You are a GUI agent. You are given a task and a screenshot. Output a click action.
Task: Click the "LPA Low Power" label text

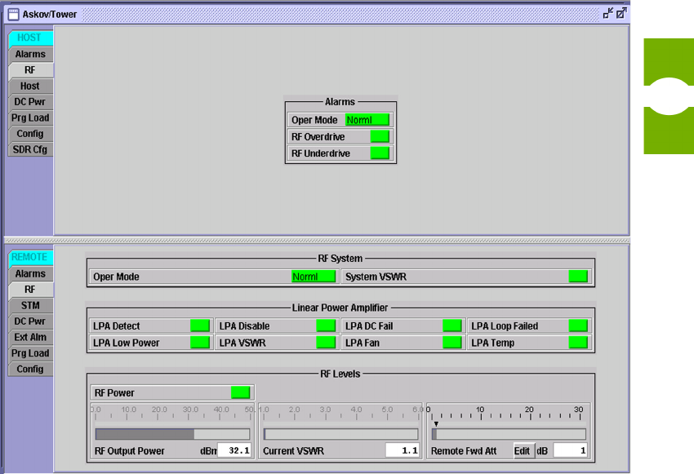pos(126,343)
